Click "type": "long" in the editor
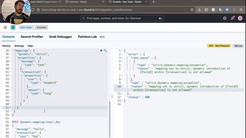Screen dimensions: 246x138 point(41,94)
